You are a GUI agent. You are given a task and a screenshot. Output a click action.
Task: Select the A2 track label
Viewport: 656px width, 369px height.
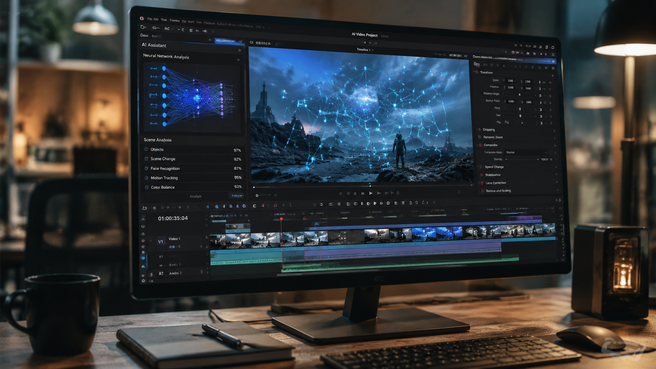[161, 273]
